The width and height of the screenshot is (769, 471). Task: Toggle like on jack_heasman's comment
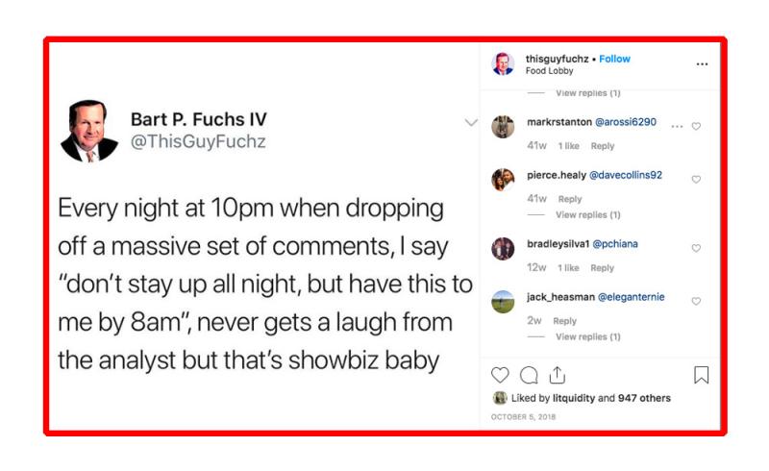click(x=696, y=301)
